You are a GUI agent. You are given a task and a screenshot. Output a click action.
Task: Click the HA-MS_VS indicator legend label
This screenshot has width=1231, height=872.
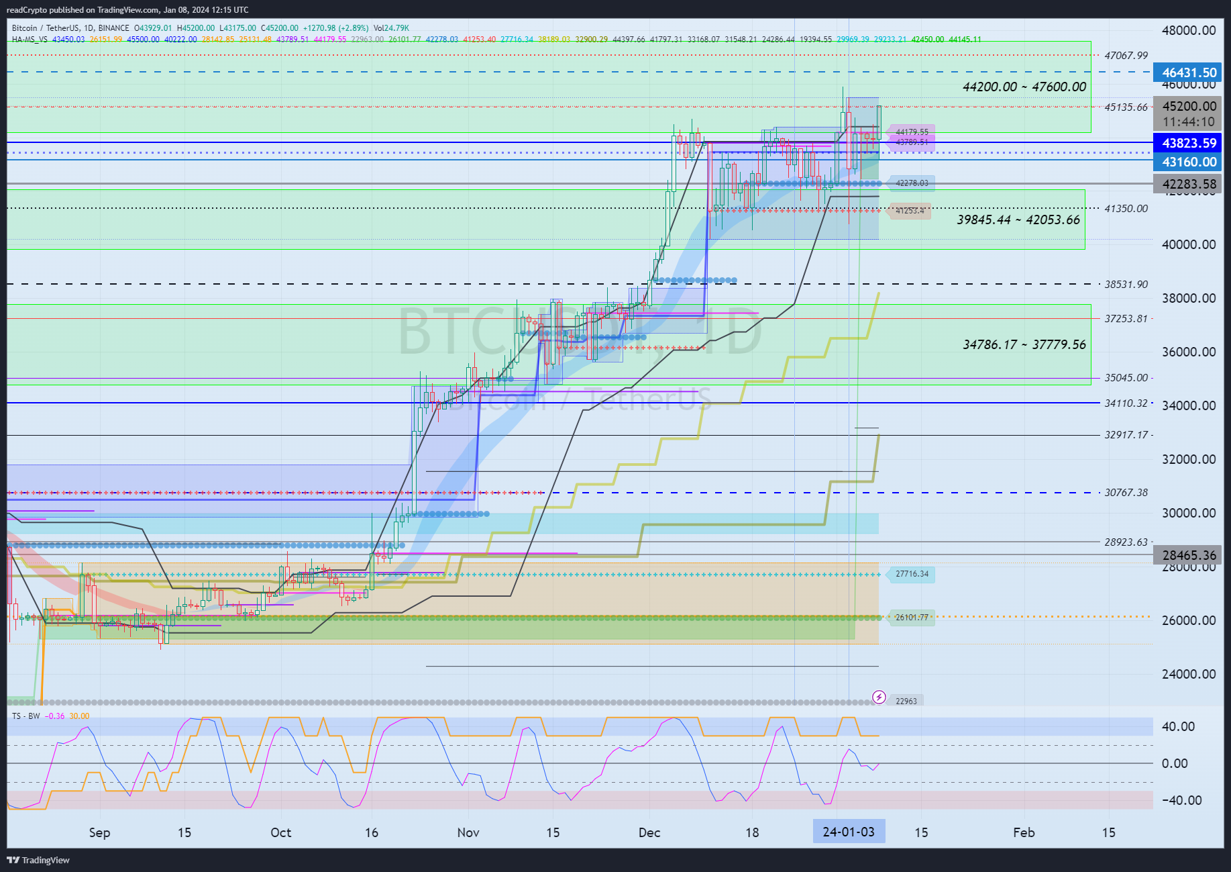[30, 40]
